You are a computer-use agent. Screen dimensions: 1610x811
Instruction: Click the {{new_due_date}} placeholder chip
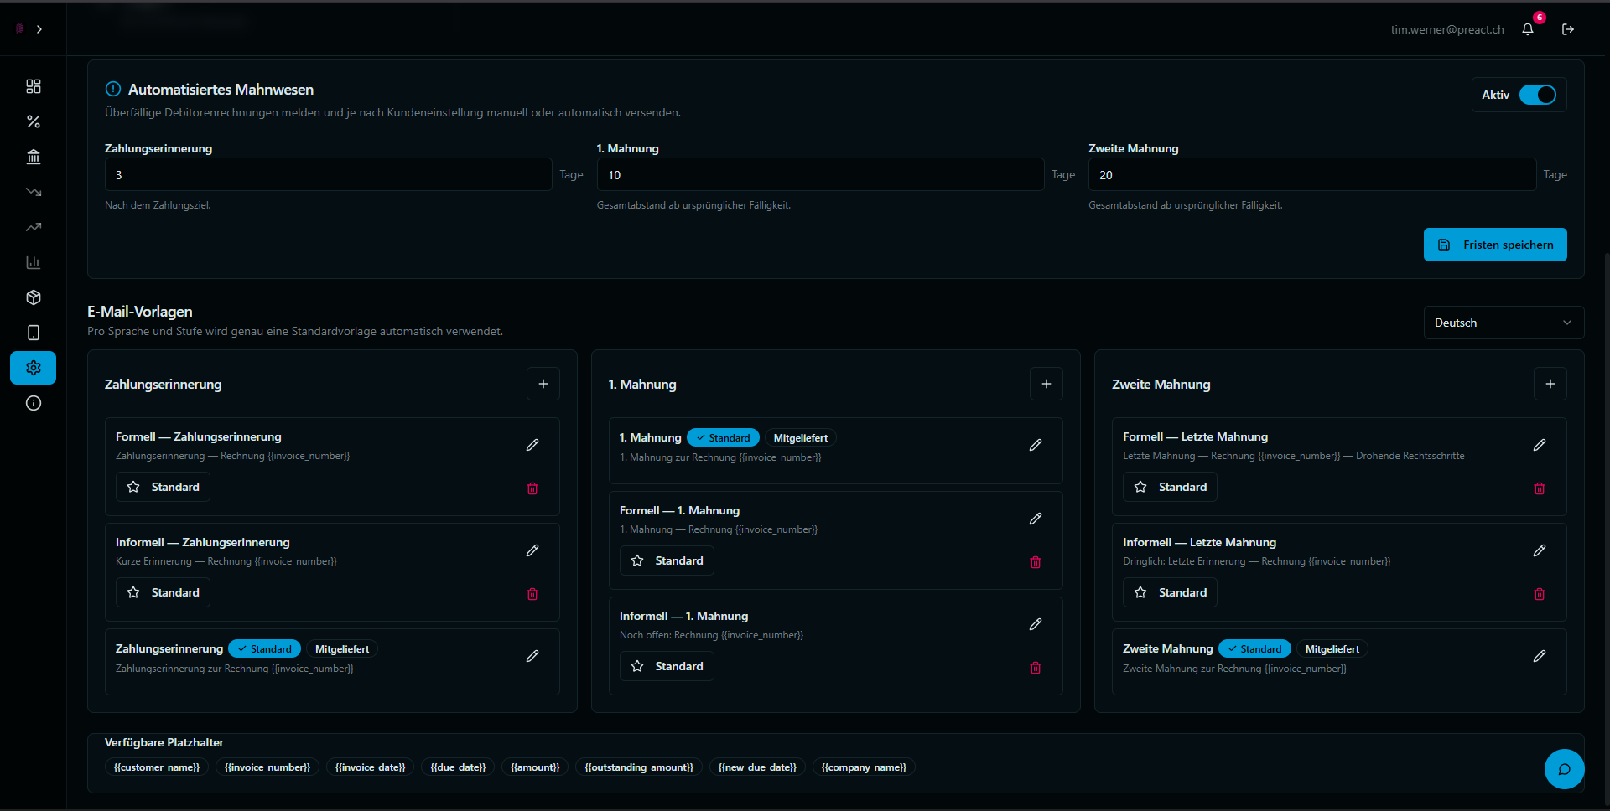(757, 767)
